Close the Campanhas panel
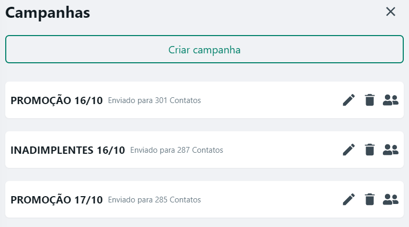The height and width of the screenshot is (227, 409). click(x=391, y=12)
